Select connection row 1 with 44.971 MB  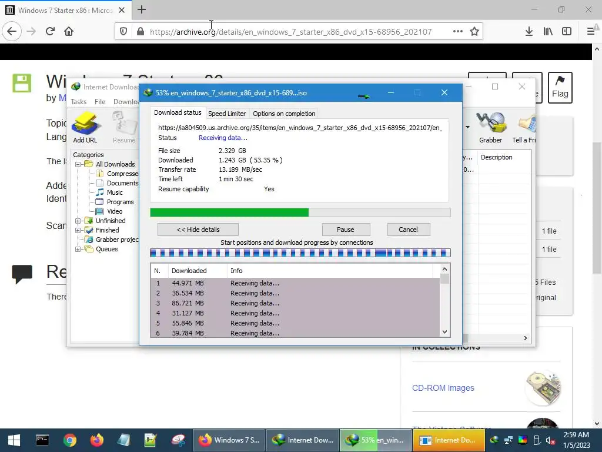tap(295, 283)
